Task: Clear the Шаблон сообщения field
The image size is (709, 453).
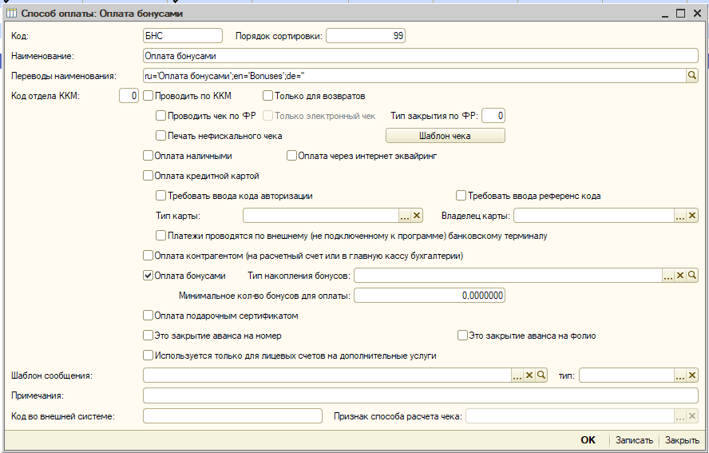Action: point(529,376)
